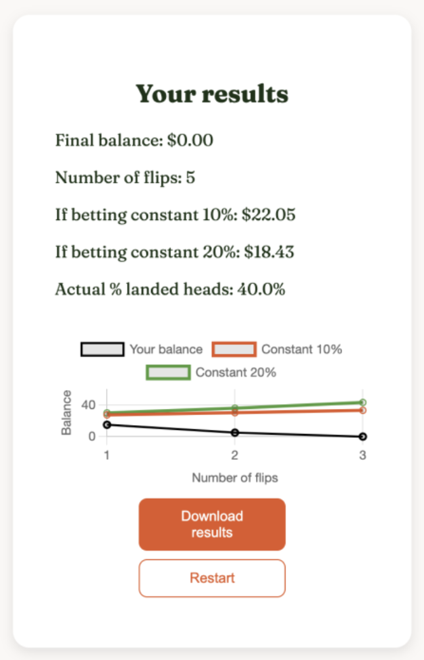424x660 pixels.
Task: Select the black balance point at flip 1
Action: (107, 424)
